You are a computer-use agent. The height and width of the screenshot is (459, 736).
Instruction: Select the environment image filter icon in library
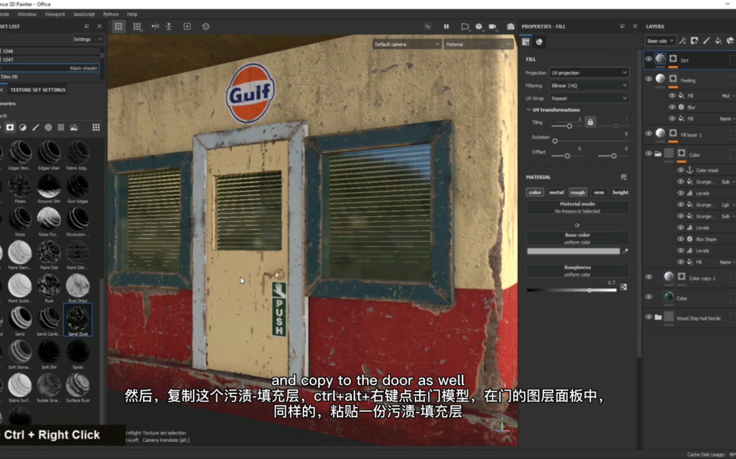coord(74,128)
